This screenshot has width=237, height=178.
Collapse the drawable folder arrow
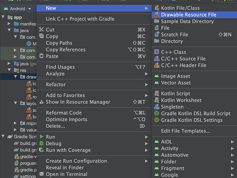pyautogui.click(x=15, y=76)
